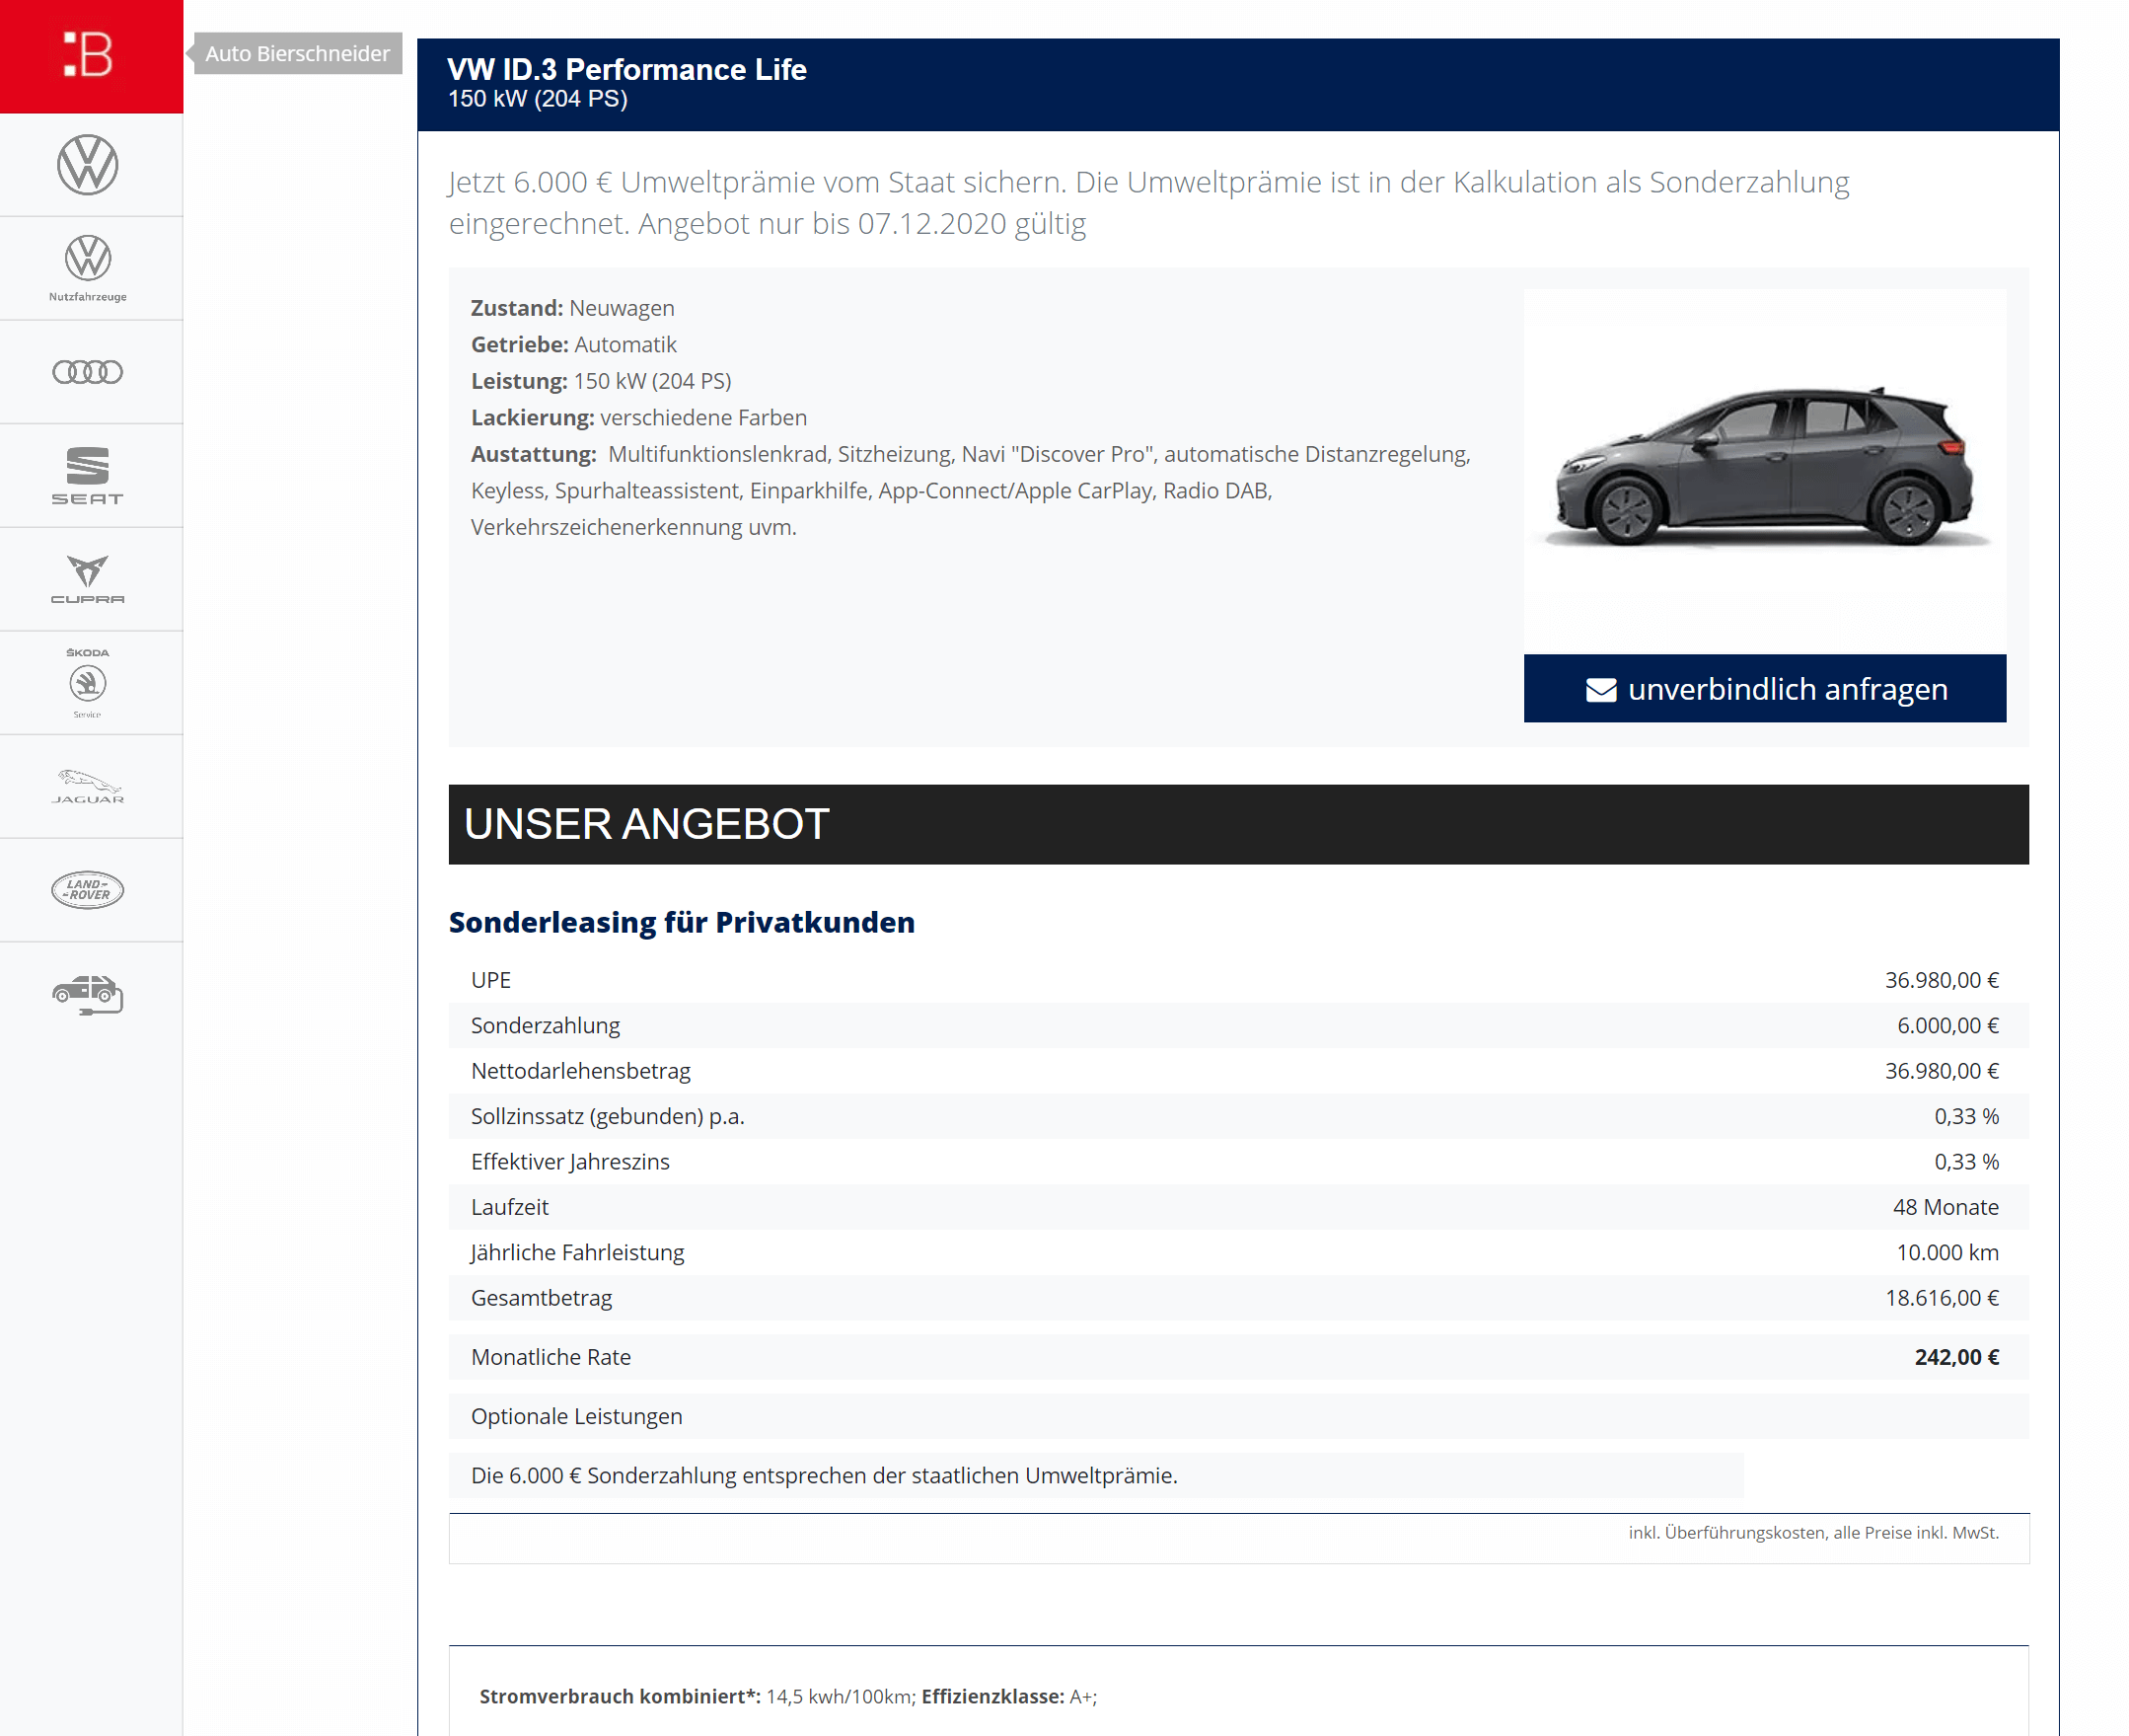Viewport: 2129px width, 1736px height.
Task: Open the SEAT brand icon
Action: tap(88, 476)
